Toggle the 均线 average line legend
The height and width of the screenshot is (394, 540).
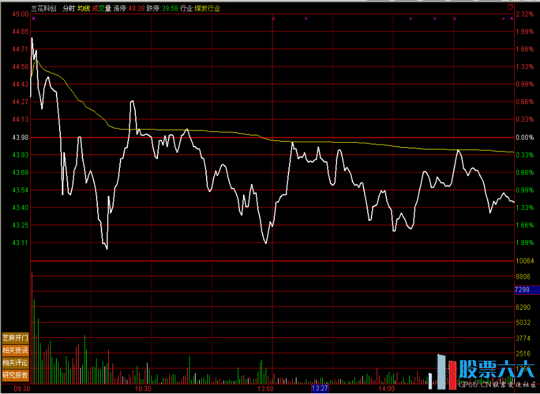(x=84, y=9)
